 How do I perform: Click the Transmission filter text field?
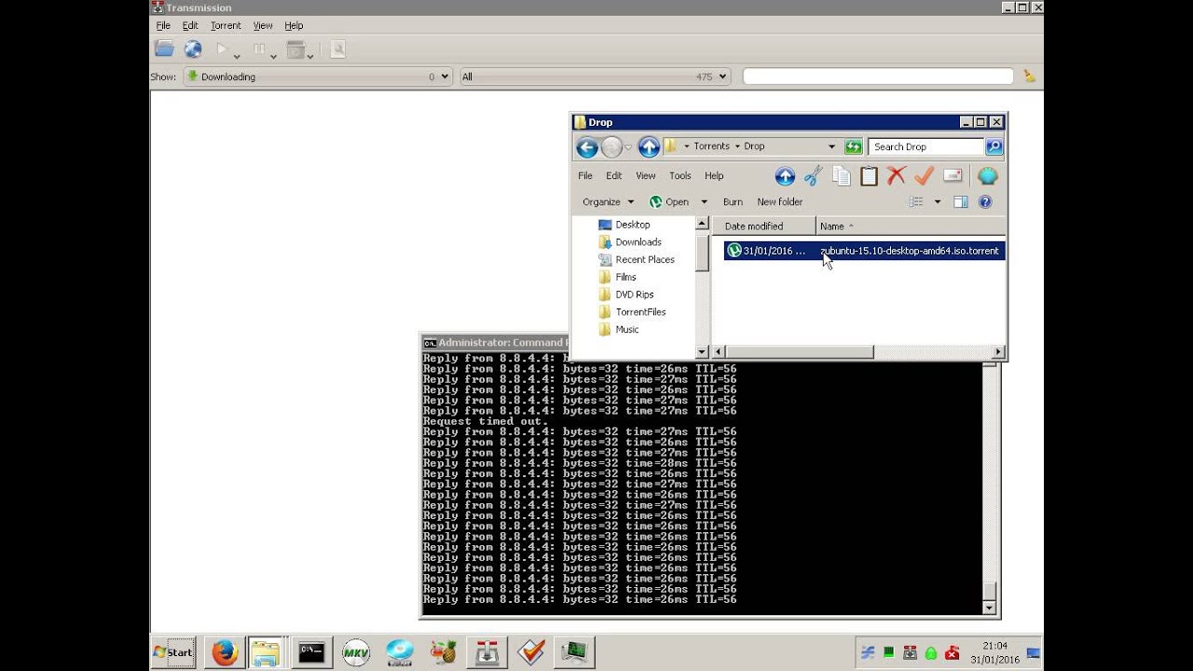coord(878,76)
